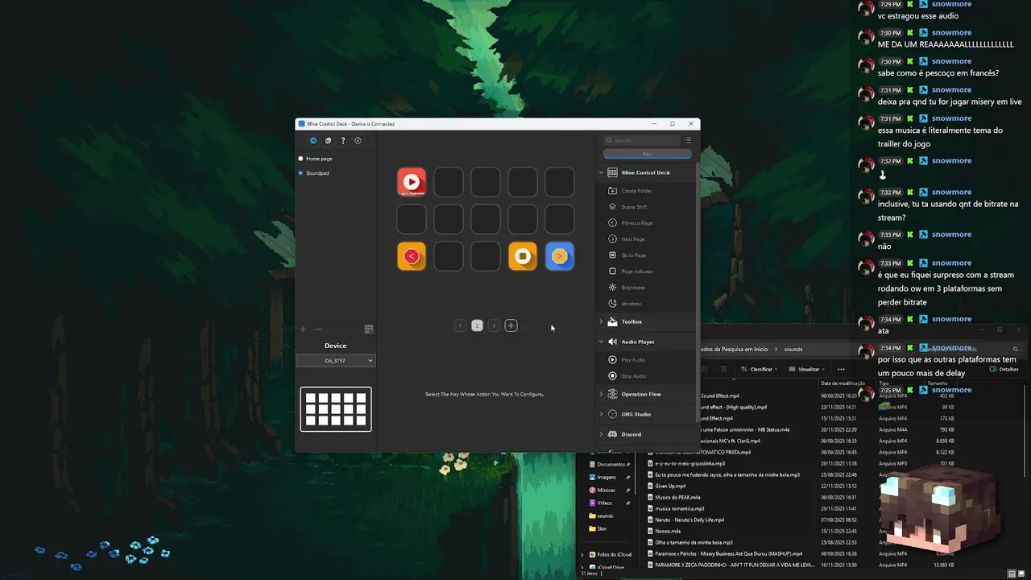
Task: Open the three-dots more menu in Explorer
Action: (841, 369)
